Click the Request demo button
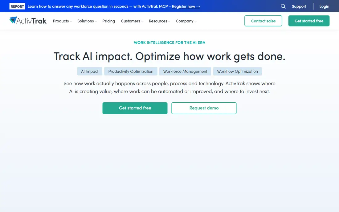Image resolution: width=339 pixels, height=212 pixels. pos(204,108)
